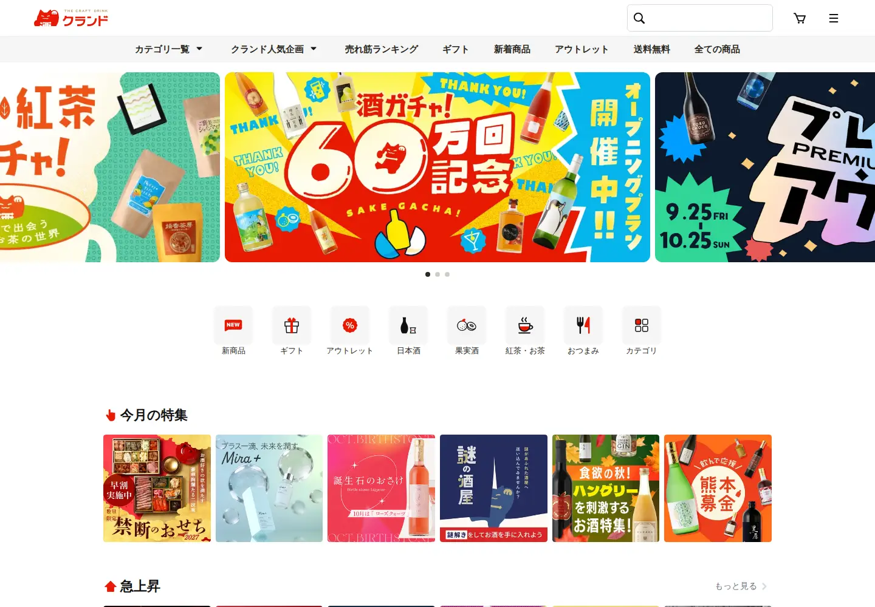This screenshot has width=875, height=607.
Task: Select the second carousel dot indicator
Action: click(x=437, y=274)
